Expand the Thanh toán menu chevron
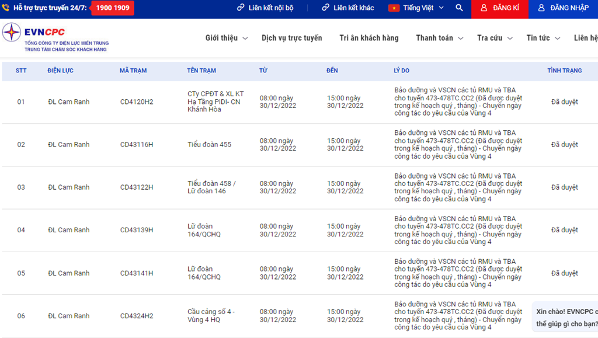 [x=461, y=39]
